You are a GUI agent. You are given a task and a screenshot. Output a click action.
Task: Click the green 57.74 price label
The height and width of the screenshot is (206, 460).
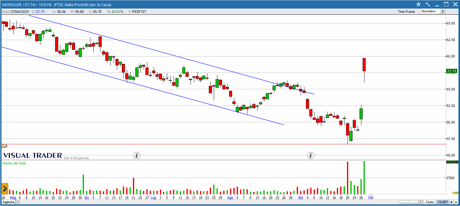pyautogui.click(x=452, y=71)
